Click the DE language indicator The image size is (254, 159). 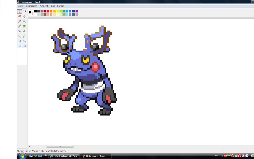pos(217,156)
